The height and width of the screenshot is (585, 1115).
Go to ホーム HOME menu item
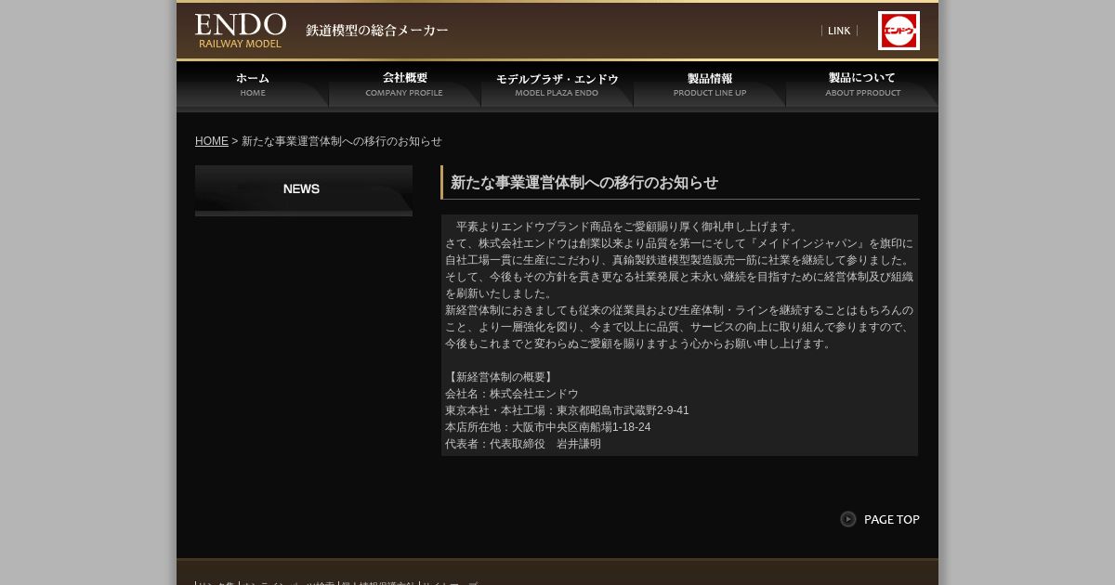click(253, 85)
